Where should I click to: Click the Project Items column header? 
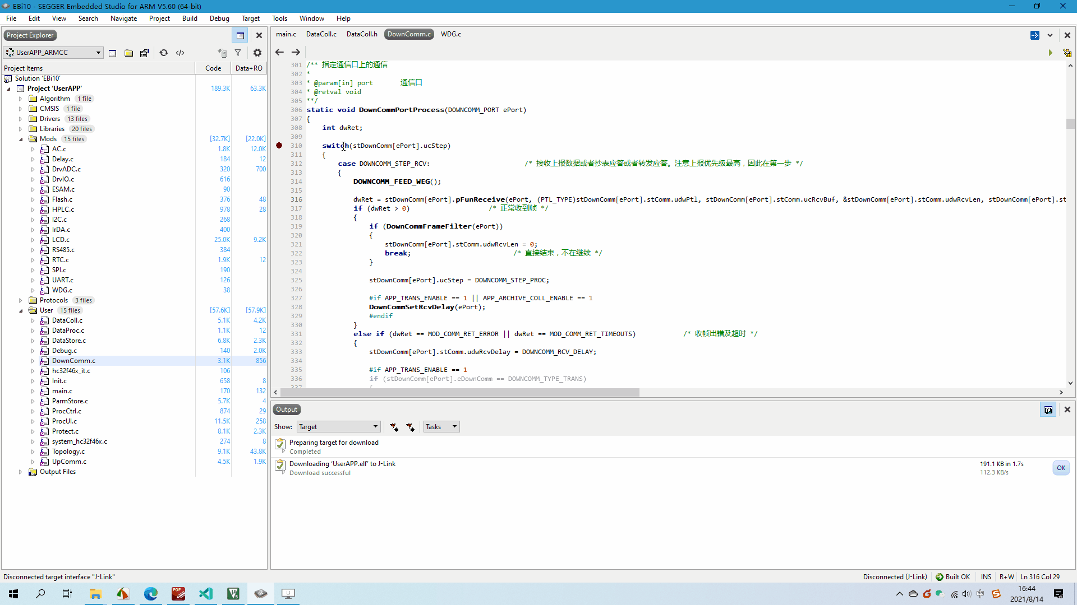(x=98, y=68)
